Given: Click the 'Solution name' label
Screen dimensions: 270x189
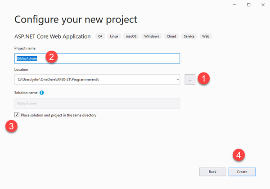Looking at the screenshot, I should [x=26, y=93].
